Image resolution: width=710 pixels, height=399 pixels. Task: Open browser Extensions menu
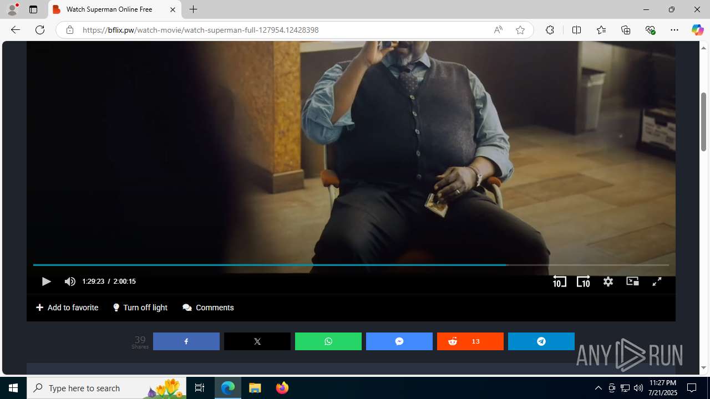(x=550, y=30)
